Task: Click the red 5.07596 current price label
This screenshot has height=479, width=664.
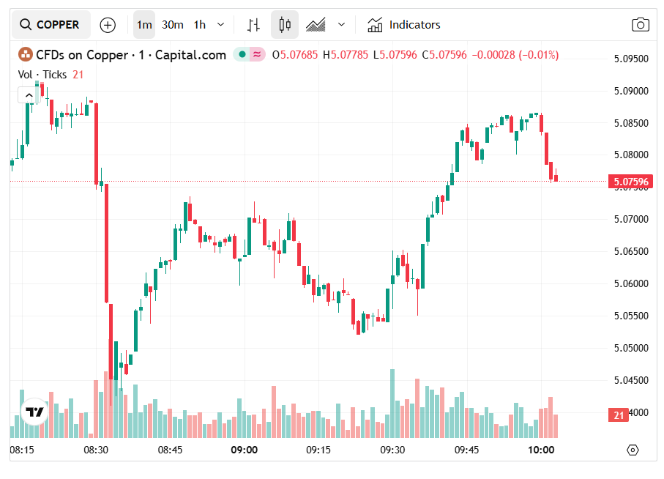Action: pos(631,182)
